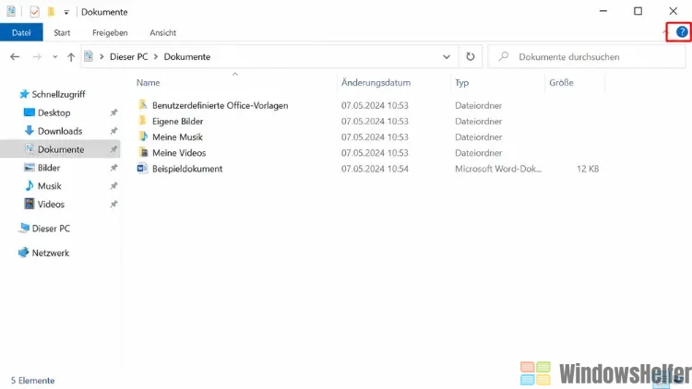Click the window icon in title bar
Screen dimensions: 692x389
coord(11,11)
